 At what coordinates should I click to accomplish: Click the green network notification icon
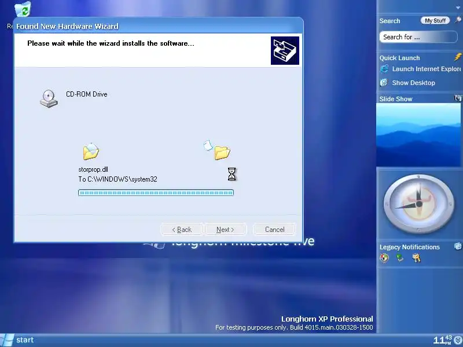[x=399, y=258]
